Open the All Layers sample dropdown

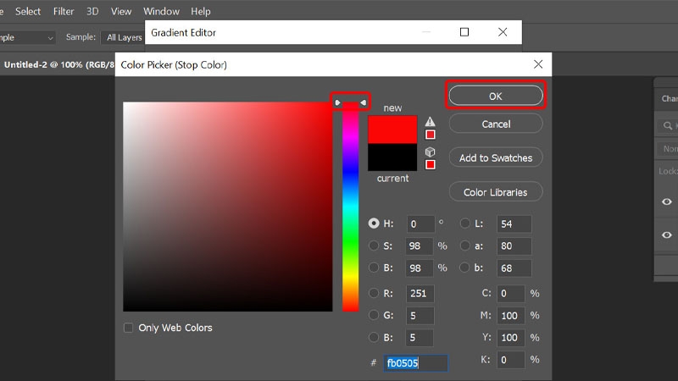123,37
